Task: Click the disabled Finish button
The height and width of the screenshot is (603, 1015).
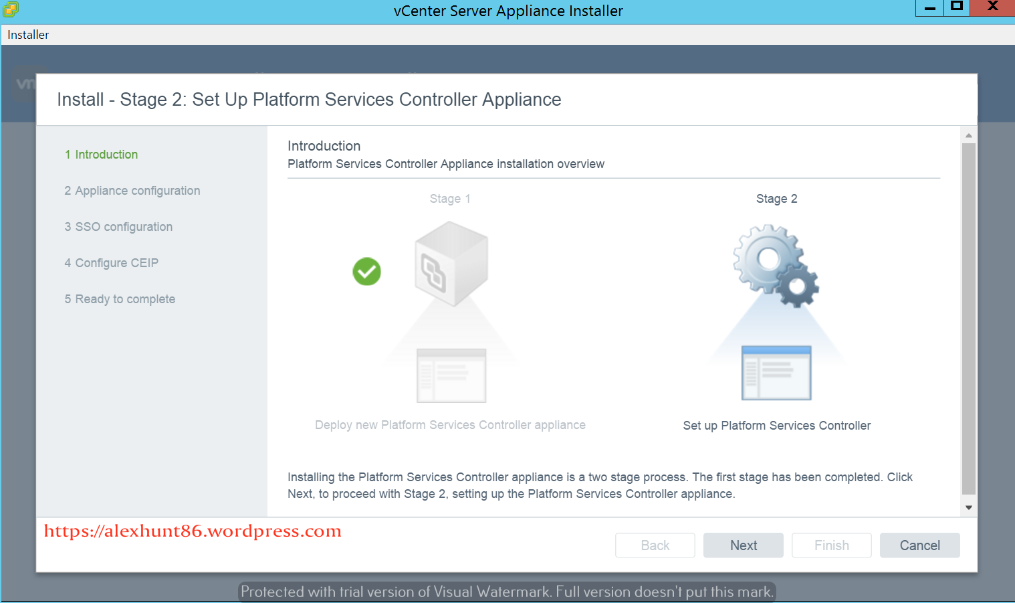Action: [831, 545]
